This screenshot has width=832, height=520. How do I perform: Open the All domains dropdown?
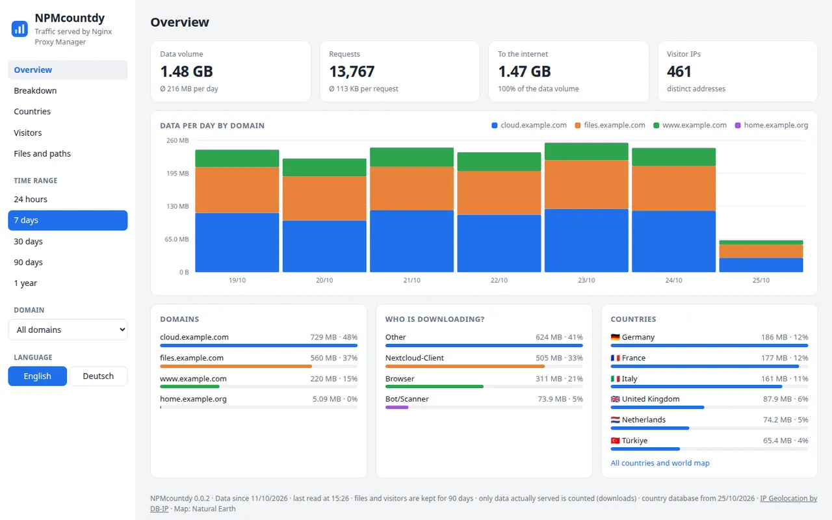pyautogui.click(x=68, y=330)
